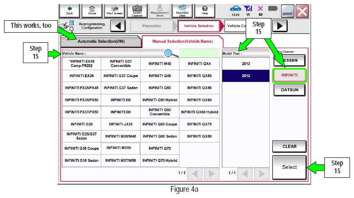354x198 pixels.
Task: Select INFINITI G37 Convertible
Action: [x=121, y=64]
